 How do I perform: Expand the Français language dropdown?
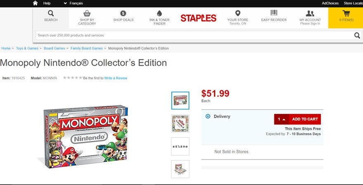73,3
